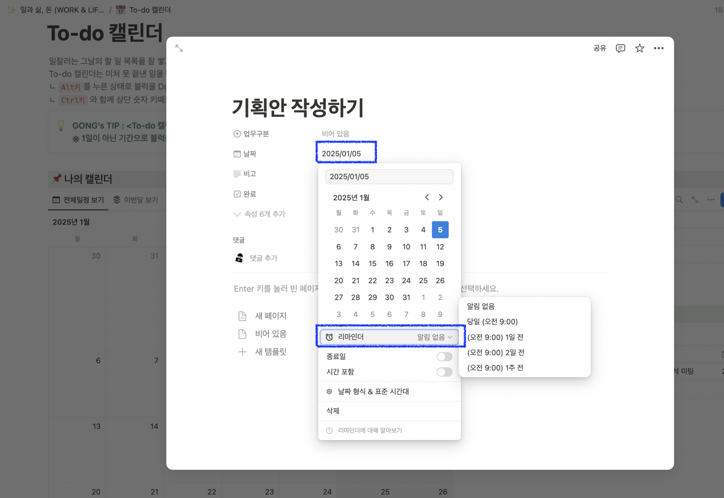Image resolution: width=724 pixels, height=498 pixels.
Task: Click the 공유 share button
Action: pyautogui.click(x=600, y=48)
